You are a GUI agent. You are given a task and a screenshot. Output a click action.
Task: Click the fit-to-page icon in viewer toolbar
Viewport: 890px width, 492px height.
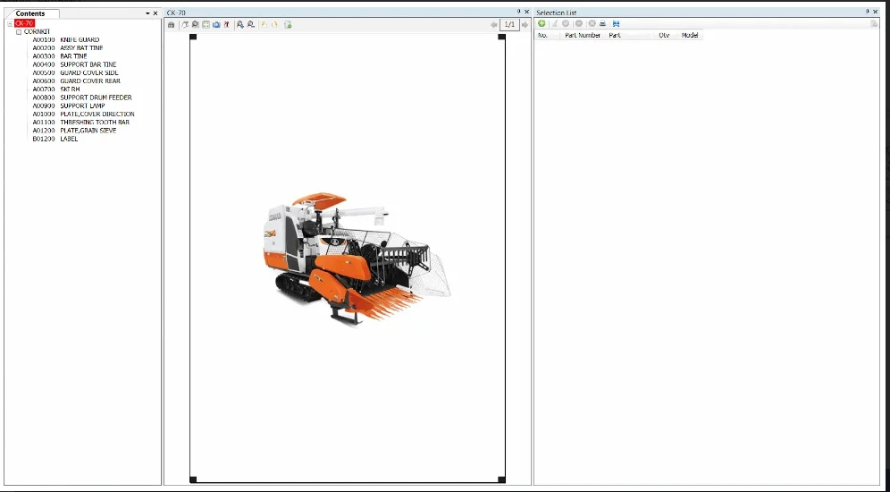(x=206, y=24)
